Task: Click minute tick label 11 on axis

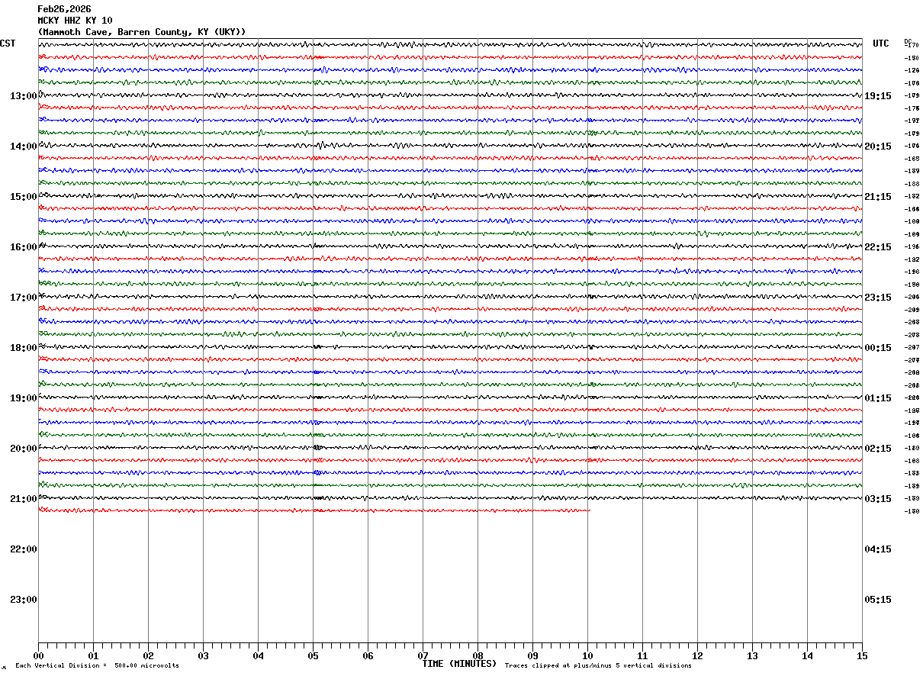Action: (642, 655)
